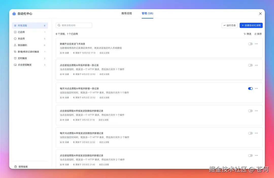The width and height of the screenshot is (274, 178).
Task: Open more actions for 每天10点爬取AI早报发送到微信并新增记录
Action: [x=256, y=133]
